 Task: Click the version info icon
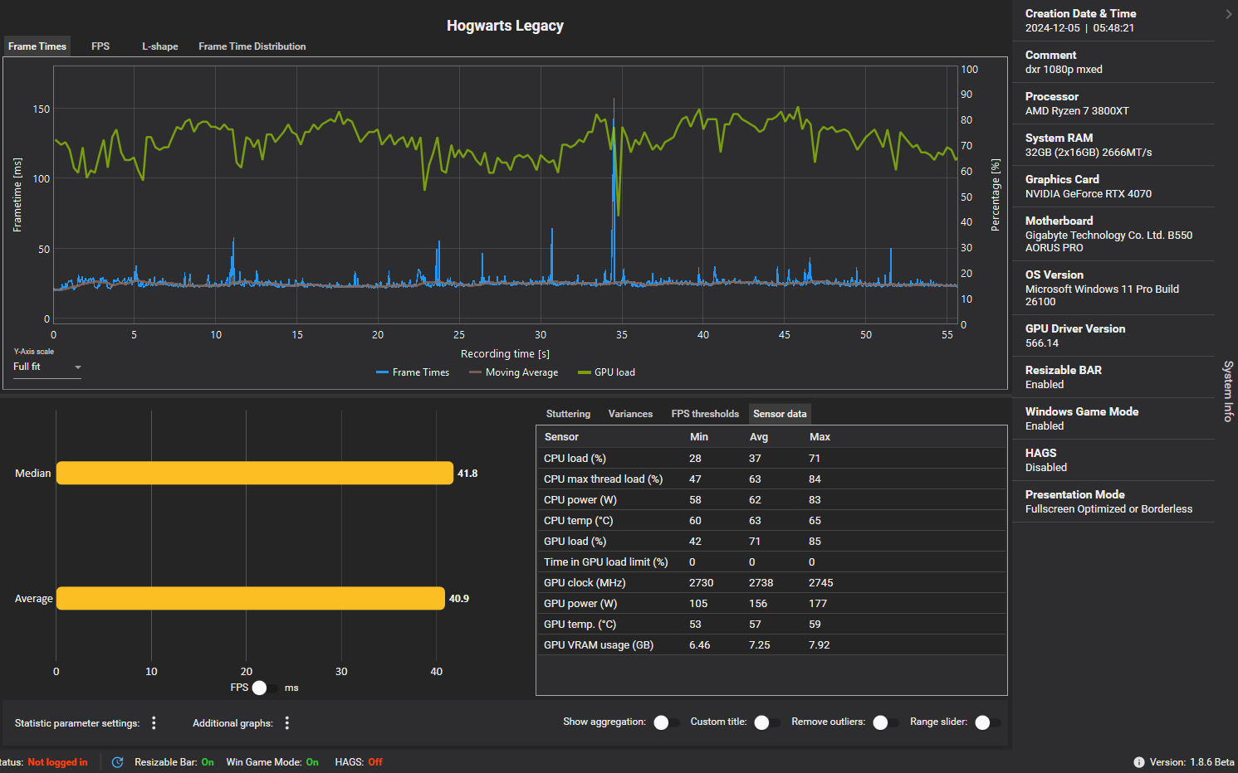(x=1139, y=762)
